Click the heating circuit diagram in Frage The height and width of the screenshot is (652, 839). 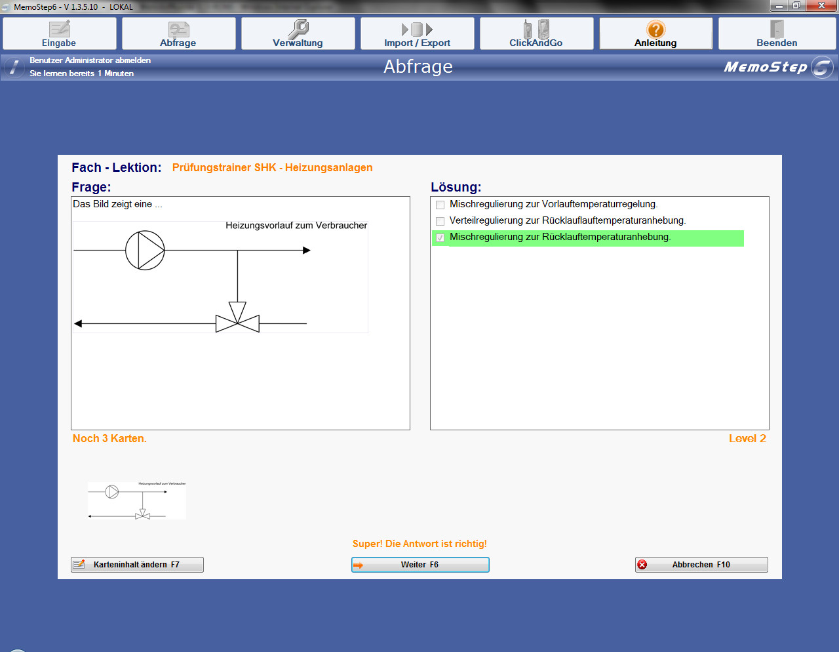click(220, 277)
